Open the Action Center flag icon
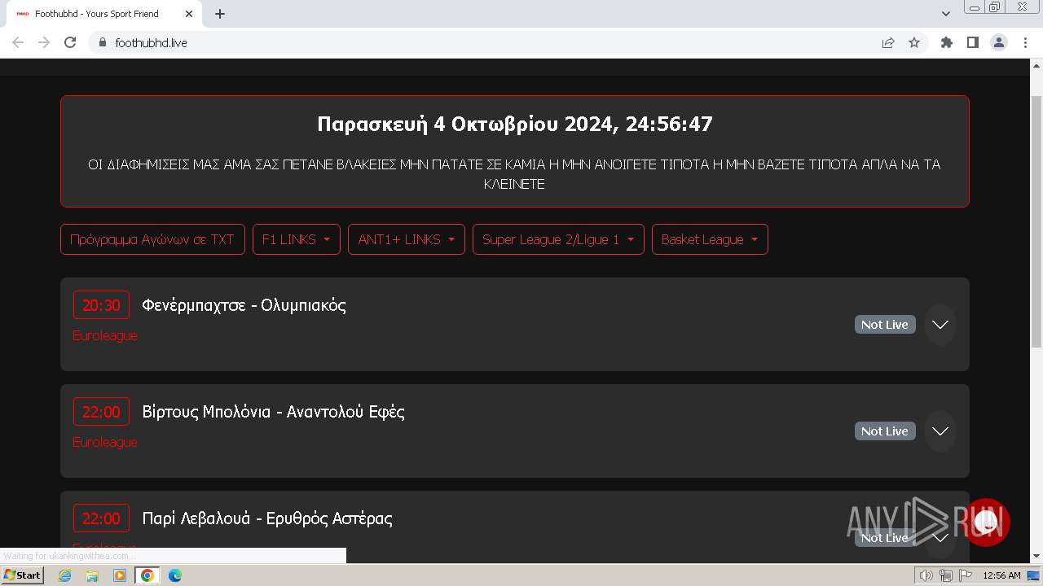The width and height of the screenshot is (1043, 586). (x=966, y=575)
